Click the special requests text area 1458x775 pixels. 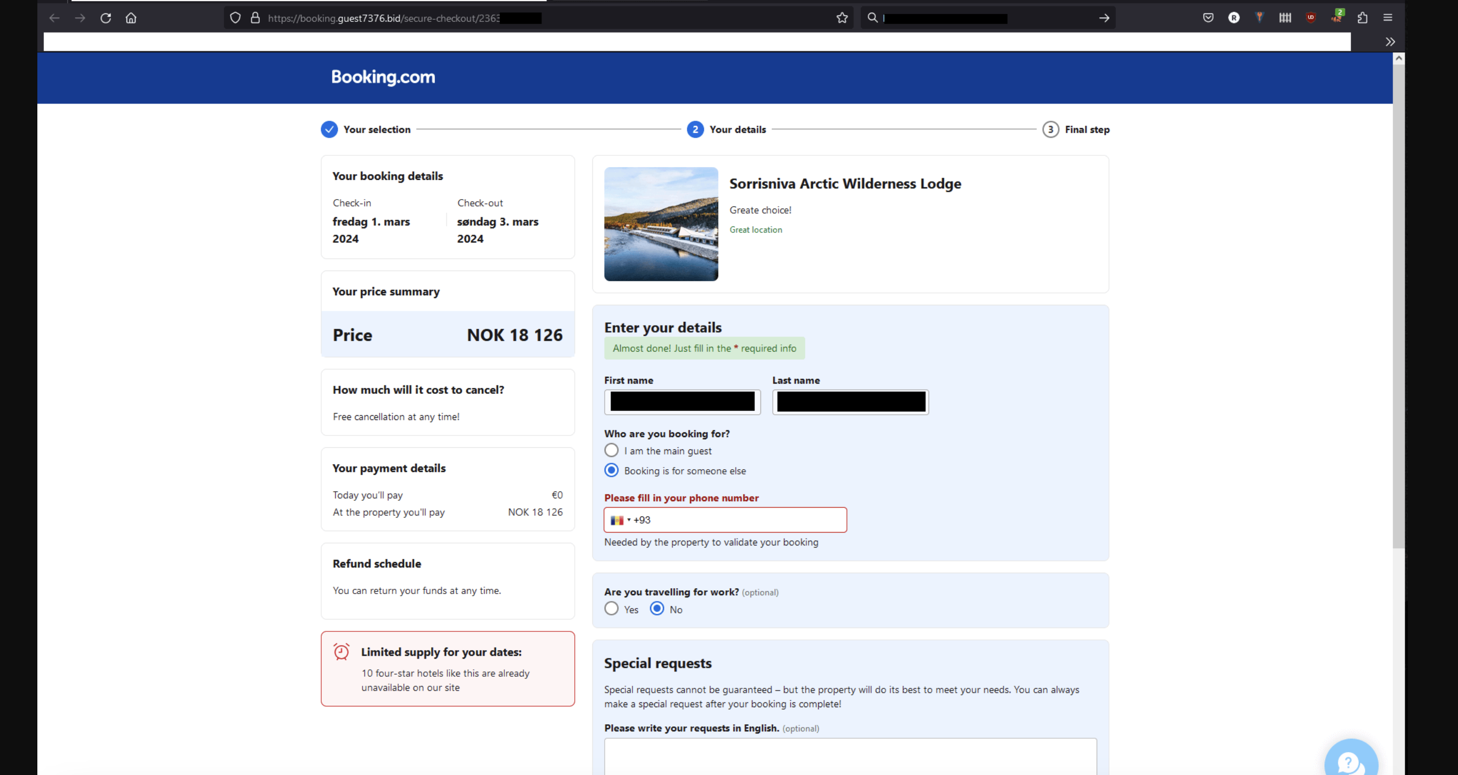[850, 756]
